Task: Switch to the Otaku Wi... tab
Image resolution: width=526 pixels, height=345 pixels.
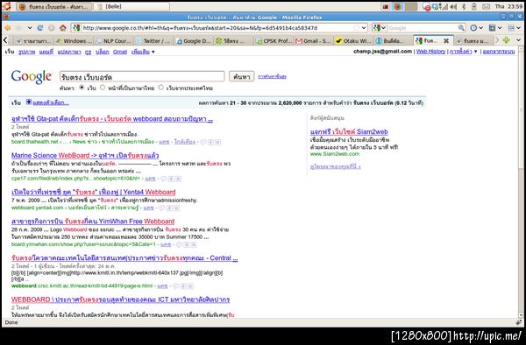Action: point(353,41)
